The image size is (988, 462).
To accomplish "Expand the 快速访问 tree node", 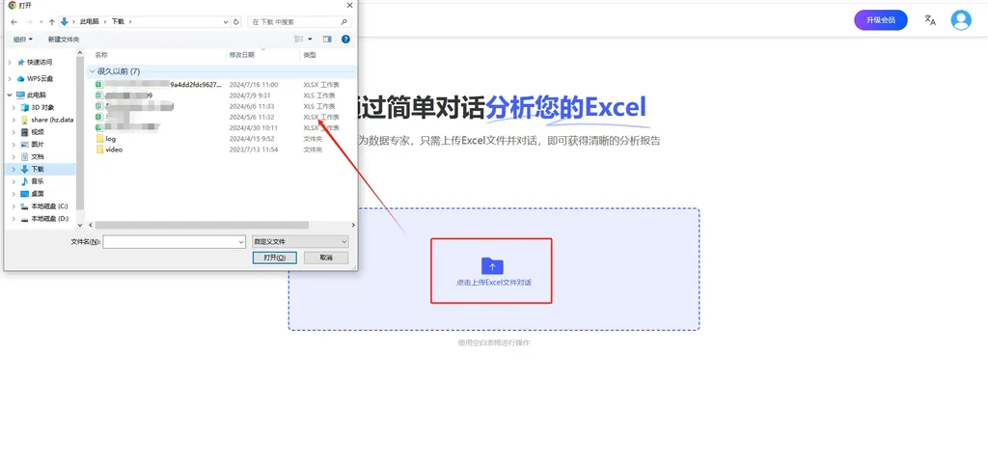I will pos(10,62).
